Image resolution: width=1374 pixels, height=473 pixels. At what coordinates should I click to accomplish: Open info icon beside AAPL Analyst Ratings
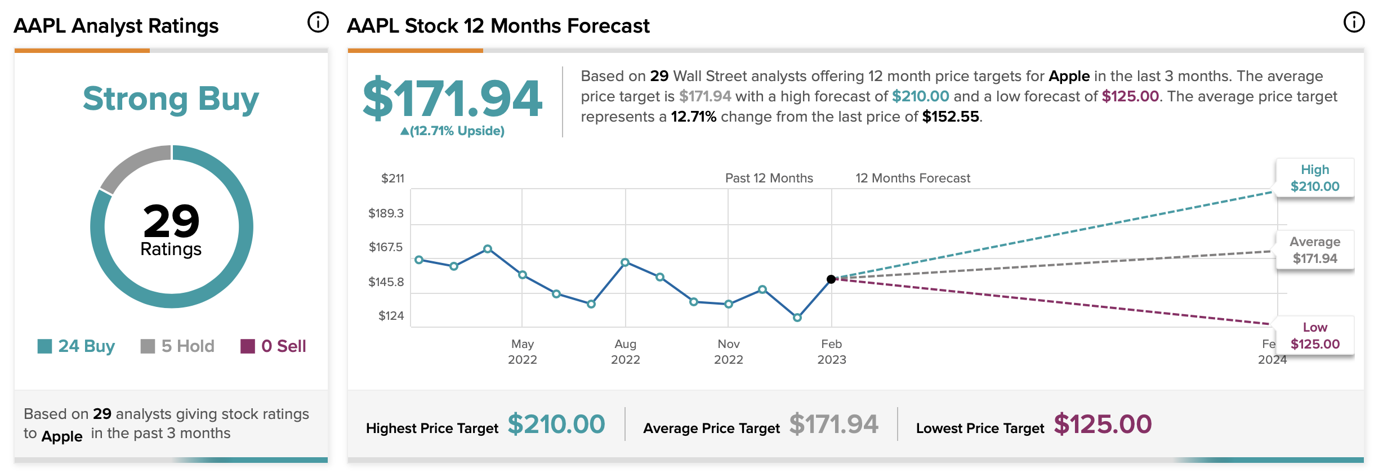point(318,23)
